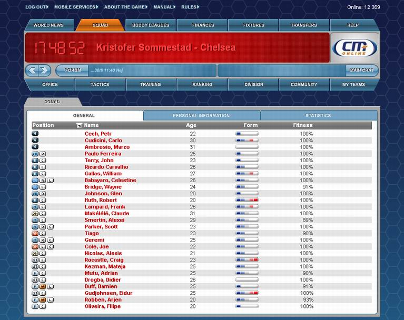
Task: Expand the About the Game menu
Action: 126,7
